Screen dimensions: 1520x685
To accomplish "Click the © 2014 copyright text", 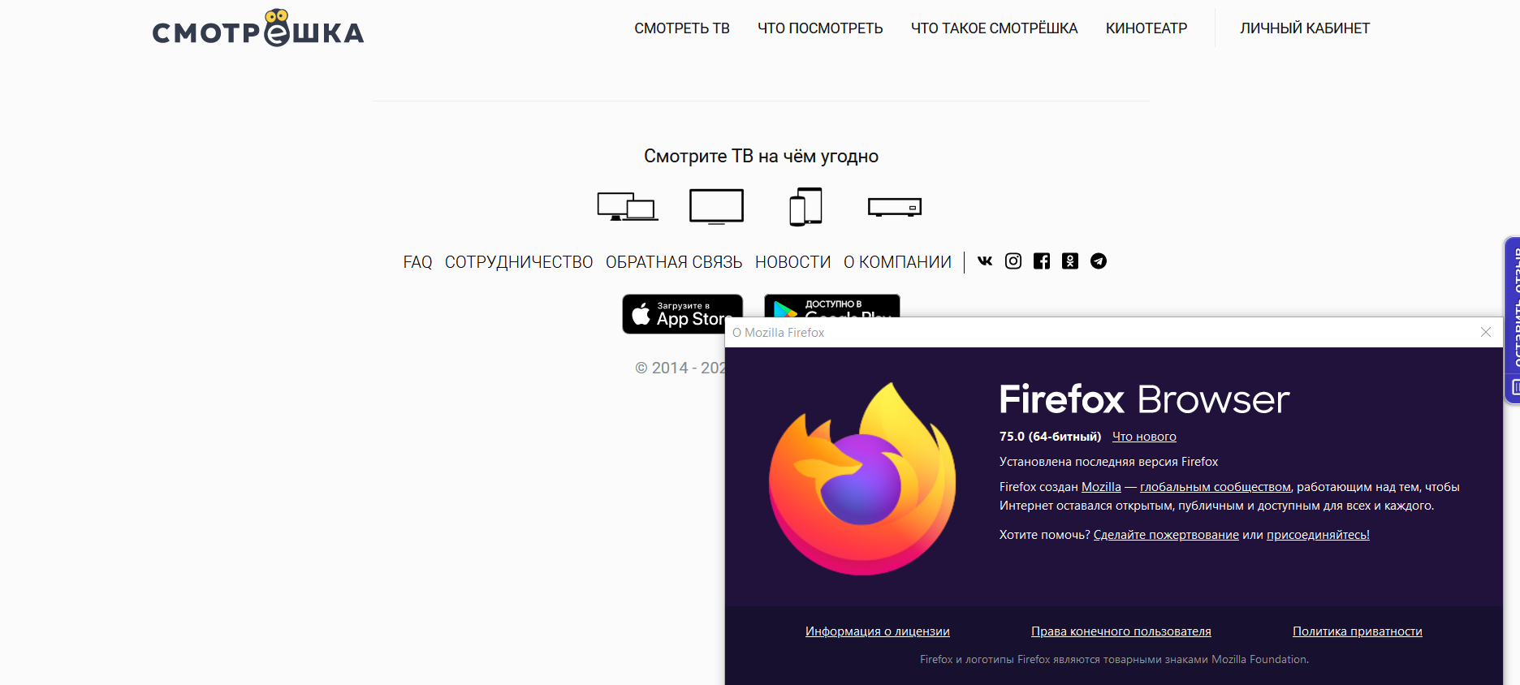I will pos(680,368).
